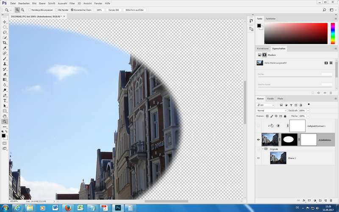Click the zoom out magnifier icon
339x212 pixels.
click(22, 9)
